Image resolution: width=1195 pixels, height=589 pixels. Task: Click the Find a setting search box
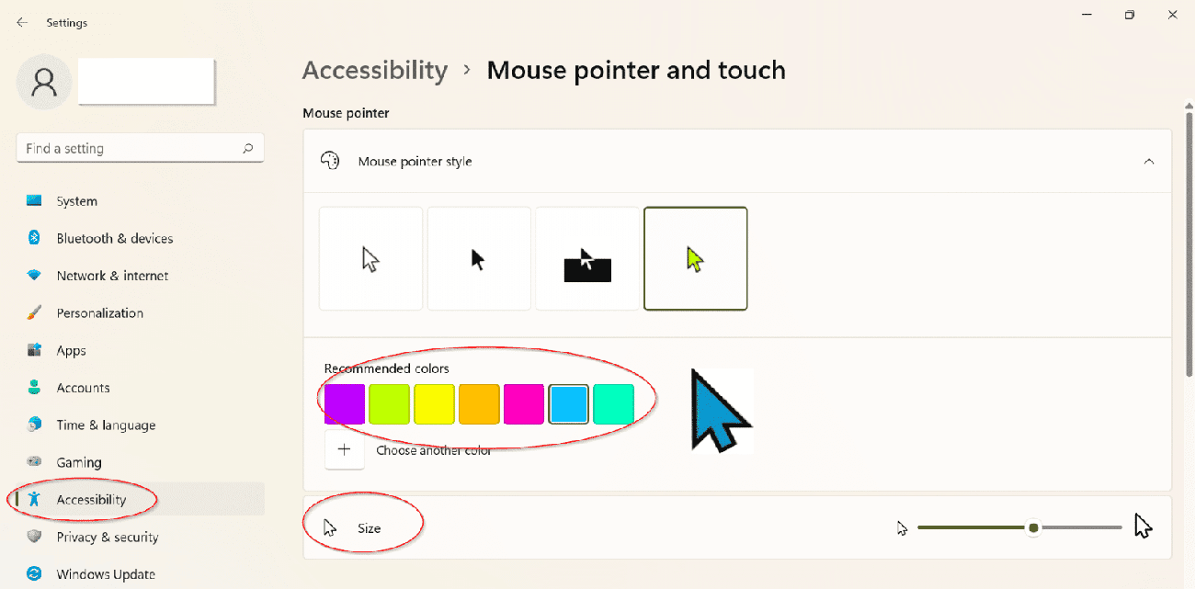click(129, 148)
